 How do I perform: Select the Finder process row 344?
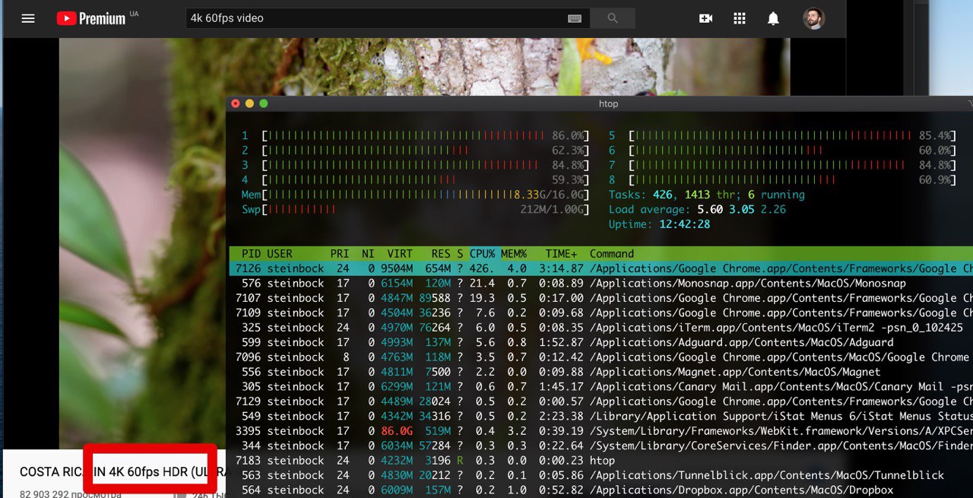coord(601,446)
